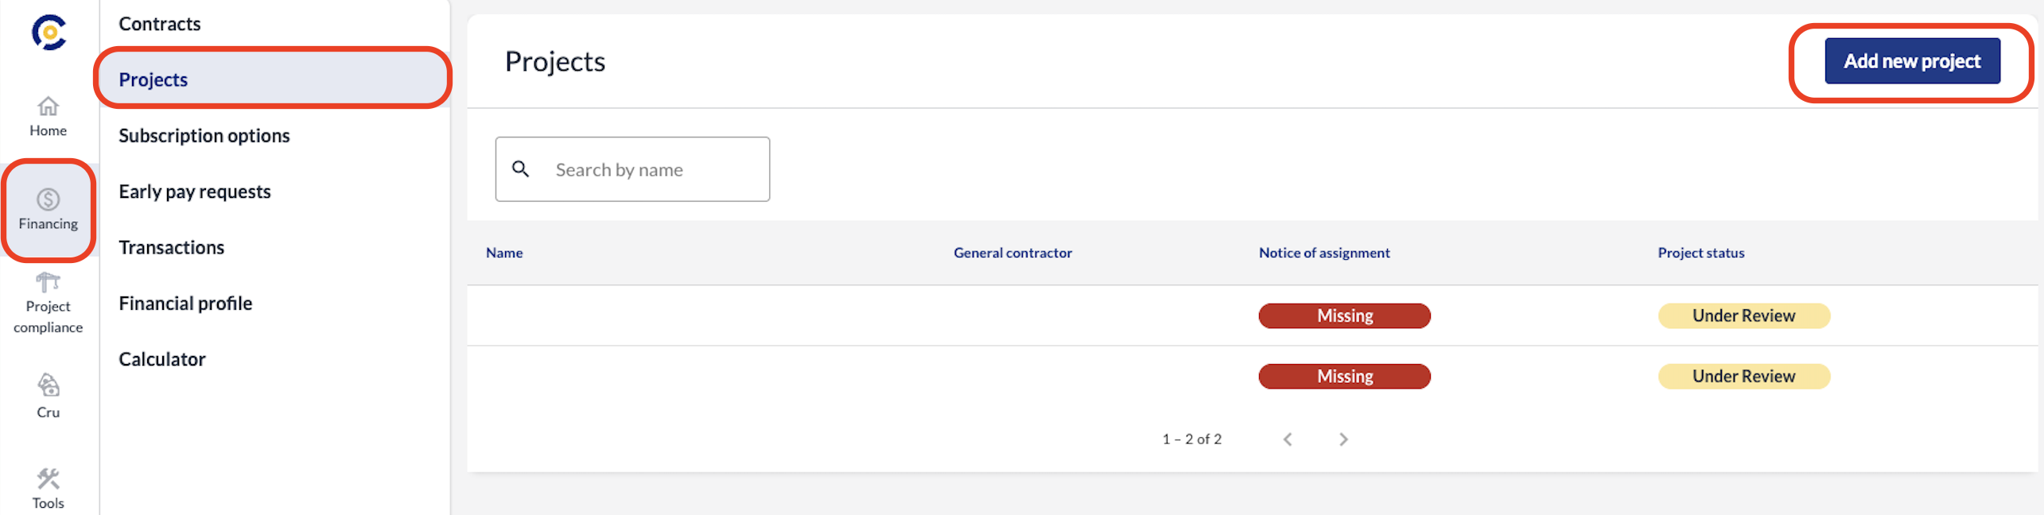This screenshot has width=2044, height=515.
Task: Open Early pay requests
Action: pyautogui.click(x=195, y=192)
